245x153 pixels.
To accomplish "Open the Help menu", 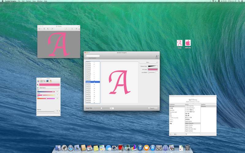I will click(x=45, y=1).
